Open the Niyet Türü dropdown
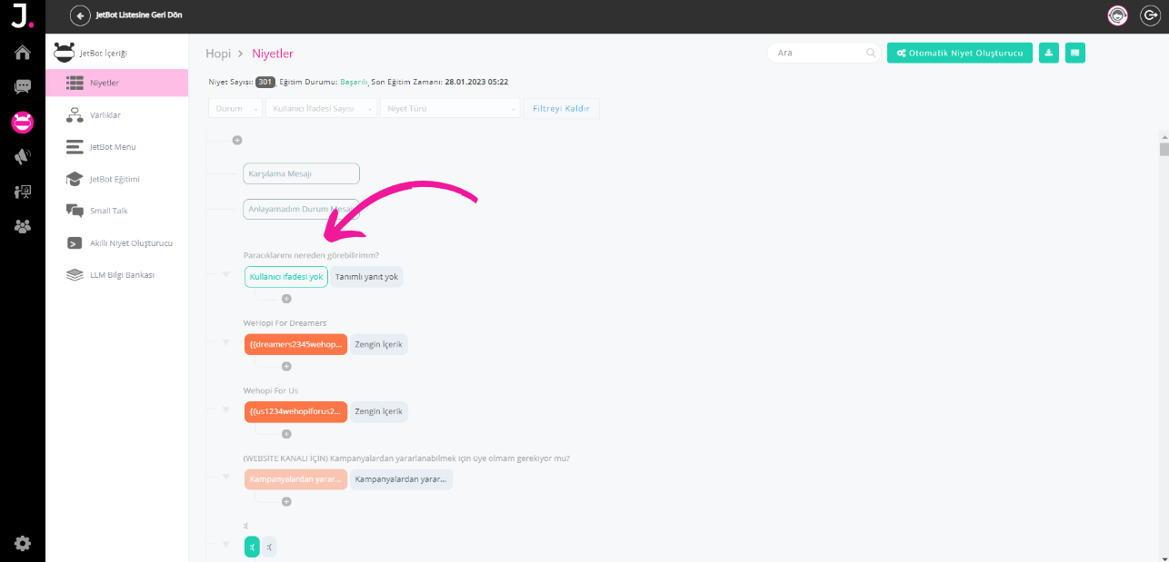 [x=450, y=108]
